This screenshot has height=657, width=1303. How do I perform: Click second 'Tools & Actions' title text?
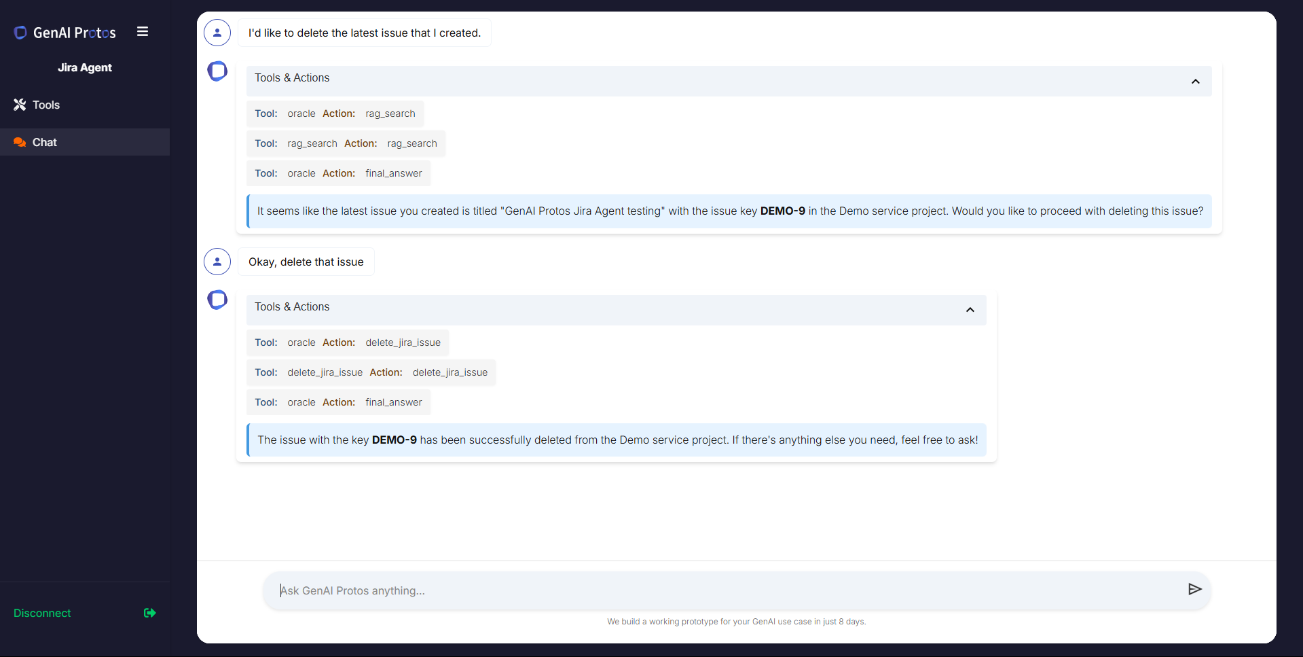[x=292, y=307]
